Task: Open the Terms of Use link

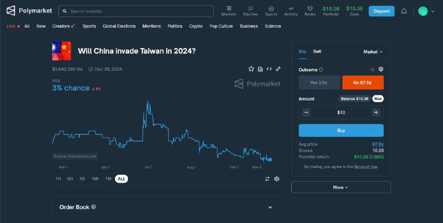Action: (x=365, y=167)
